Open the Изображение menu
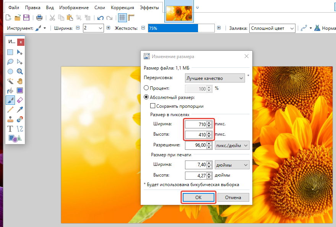The image size is (336, 227). [x=74, y=8]
